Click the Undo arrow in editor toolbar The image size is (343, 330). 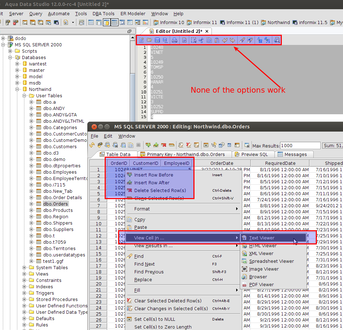click(225, 40)
